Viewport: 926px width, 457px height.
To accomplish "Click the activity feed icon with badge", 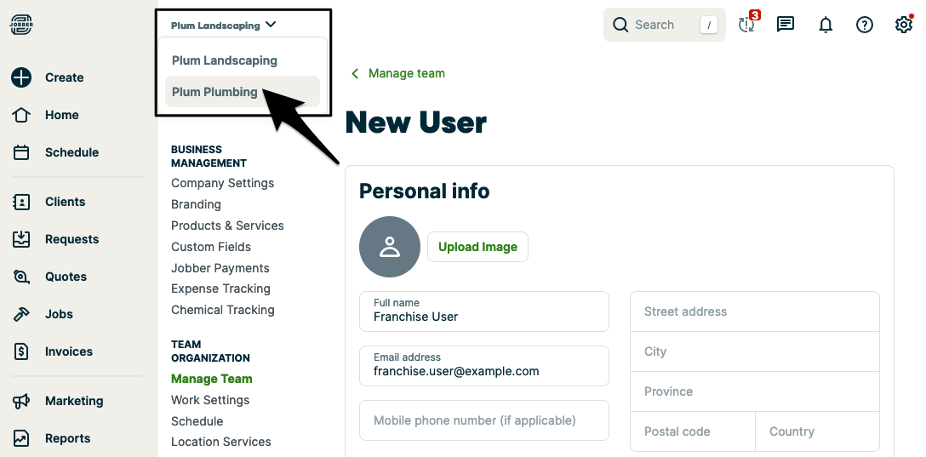I will pos(747,25).
